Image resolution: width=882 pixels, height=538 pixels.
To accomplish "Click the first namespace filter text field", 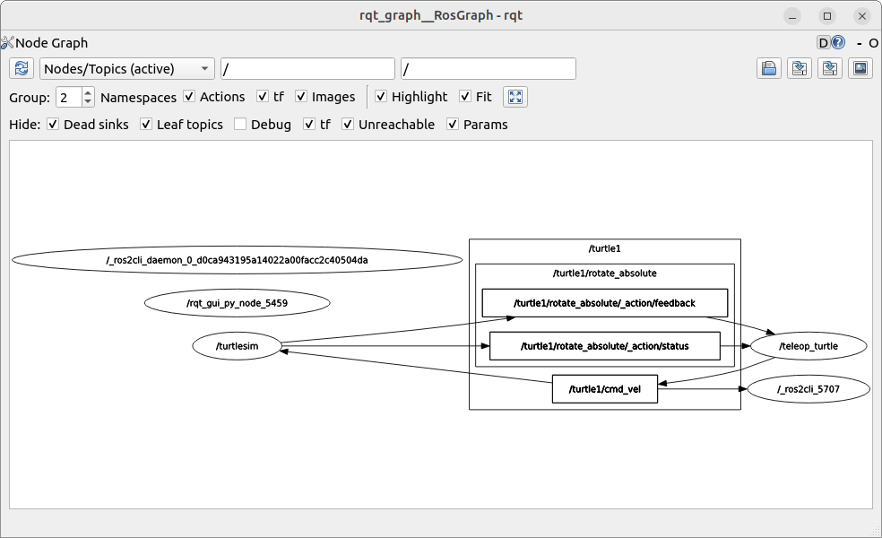I will 307,69.
